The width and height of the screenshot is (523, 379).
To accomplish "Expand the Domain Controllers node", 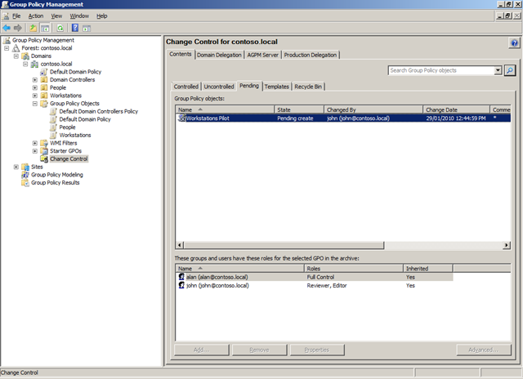I will pos(34,80).
